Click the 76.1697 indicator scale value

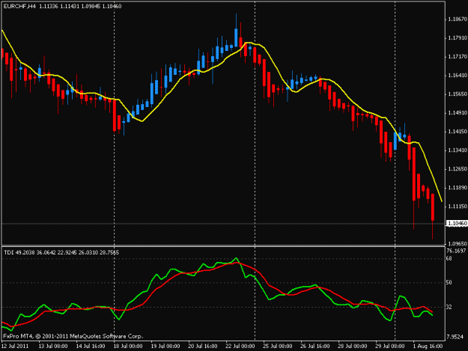pos(456,251)
